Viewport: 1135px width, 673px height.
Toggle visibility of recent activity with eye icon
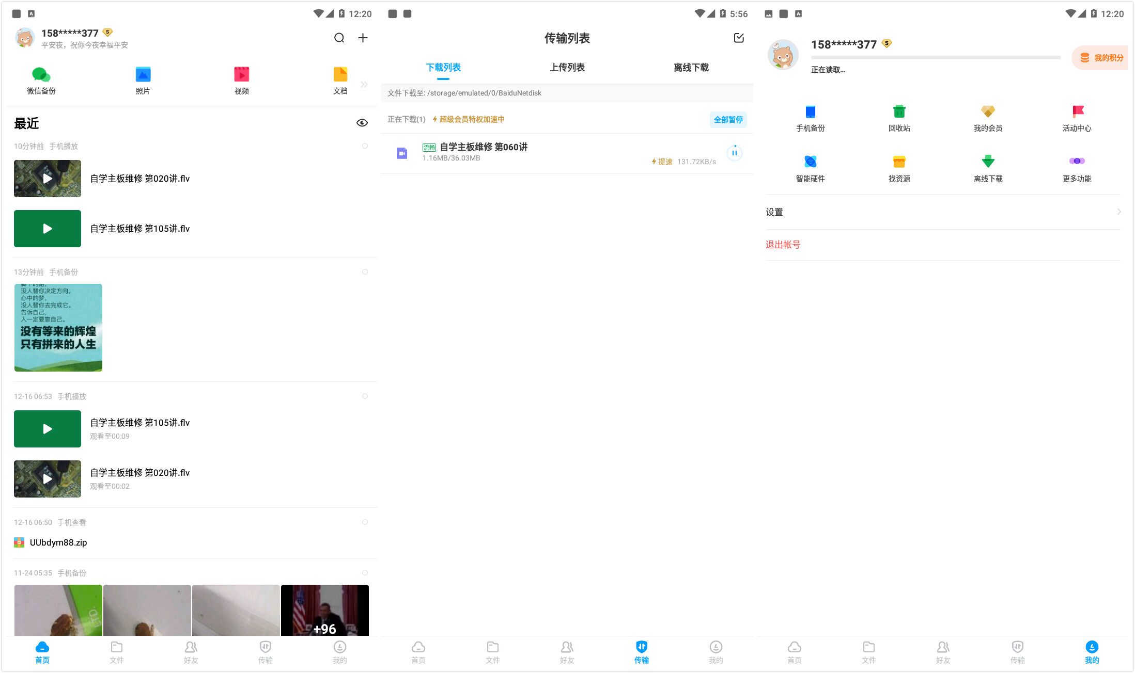[362, 122]
